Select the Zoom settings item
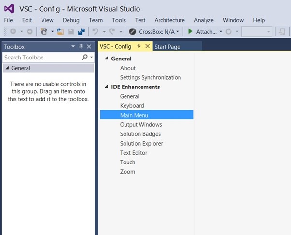The width and height of the screenshot is (291, 235). coord(127,172)
